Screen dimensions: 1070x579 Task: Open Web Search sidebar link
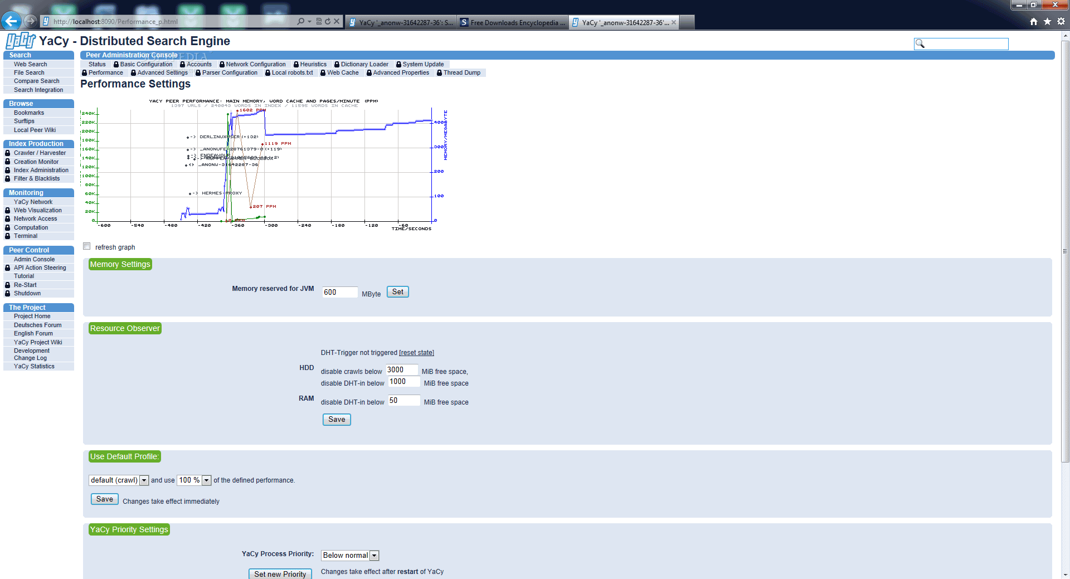pos(30,64)
